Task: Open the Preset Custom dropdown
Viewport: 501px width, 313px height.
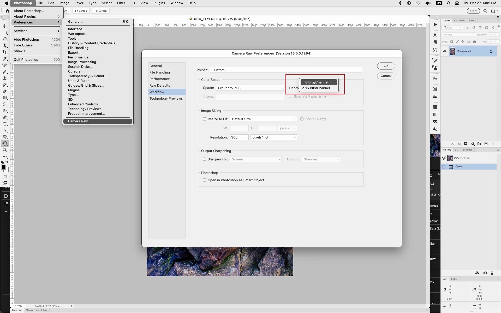Action: 286,70
